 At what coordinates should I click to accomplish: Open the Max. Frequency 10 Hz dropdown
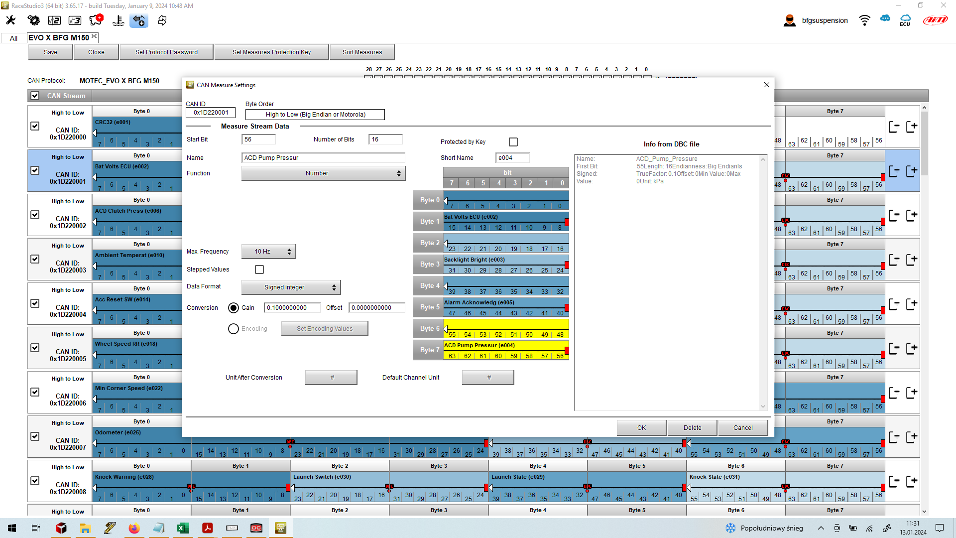coord(268,252)
